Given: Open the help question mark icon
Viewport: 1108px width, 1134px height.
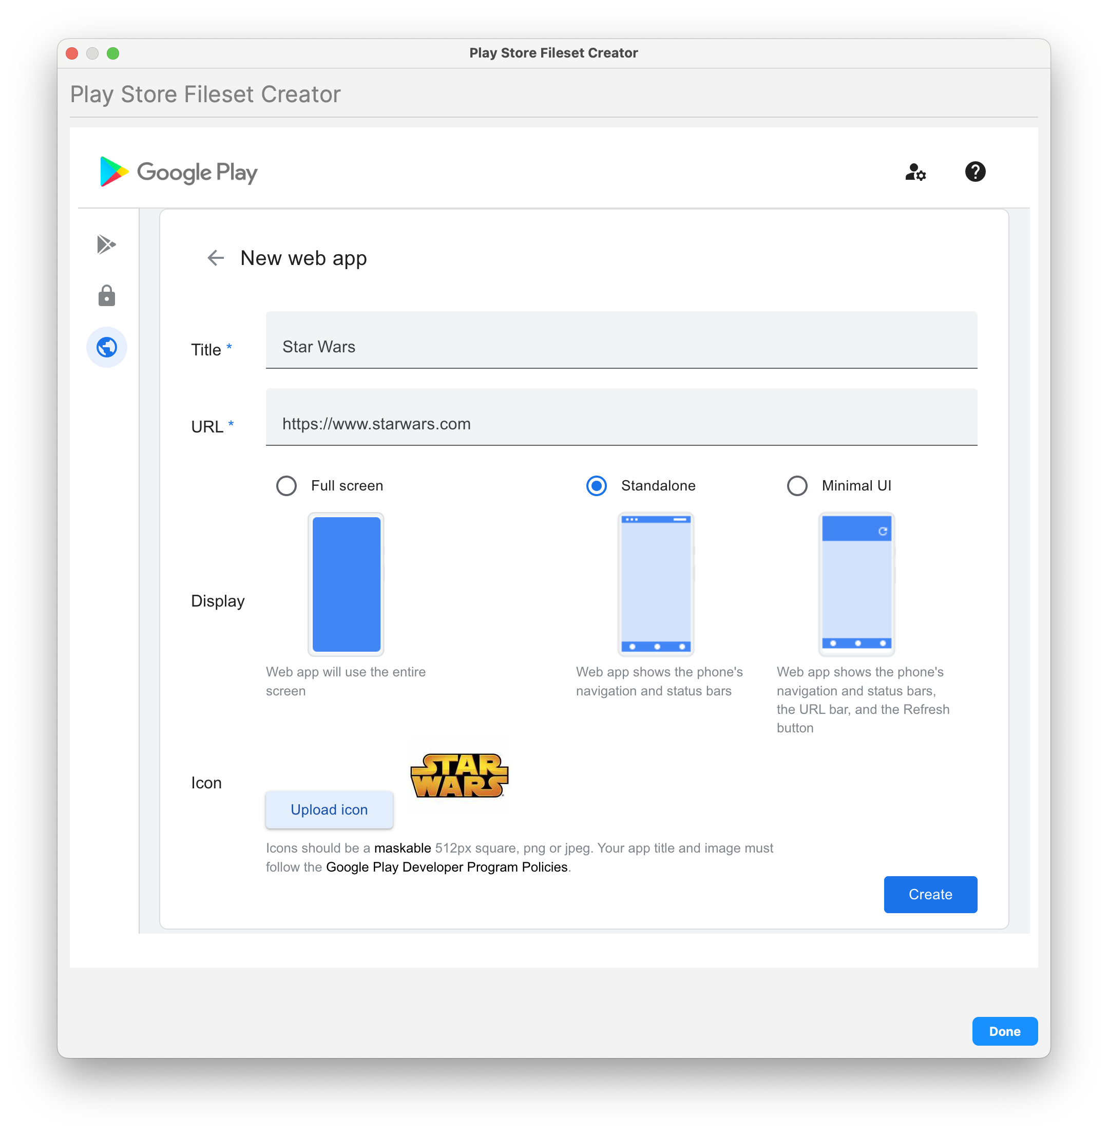Looking at the screenshot, I should [x=975, y=172].
